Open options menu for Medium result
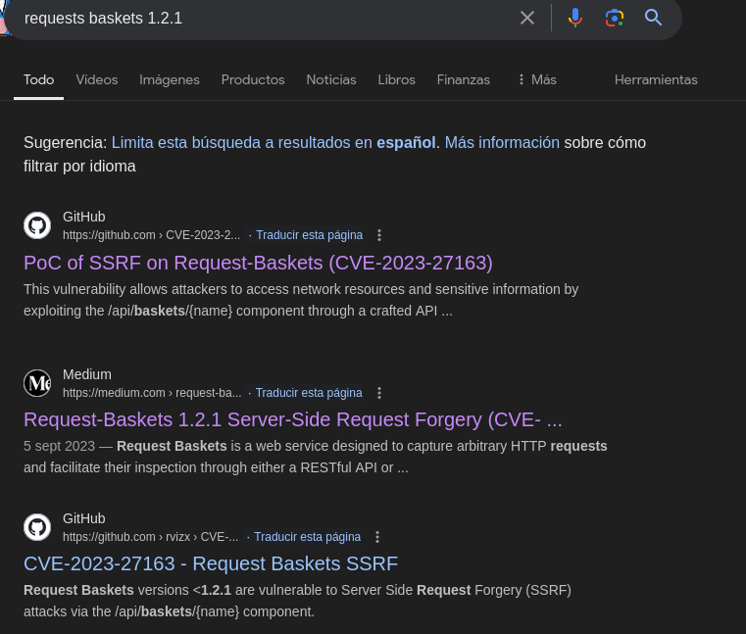Viewport: 746px width, 634px height. (379, 393)
